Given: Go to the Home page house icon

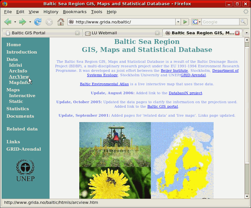Looking at the screenshot, I should click(61, 22).
